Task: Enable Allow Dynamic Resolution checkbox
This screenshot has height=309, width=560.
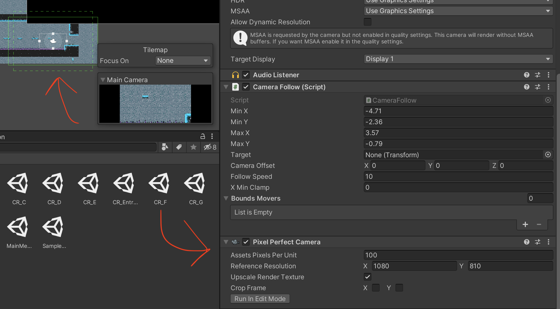Action: coord(368,22)
